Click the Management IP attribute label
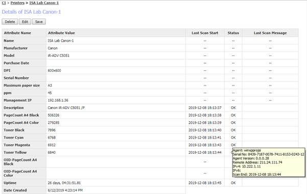This screenshot has height=194, width=307. click(17, 100)
